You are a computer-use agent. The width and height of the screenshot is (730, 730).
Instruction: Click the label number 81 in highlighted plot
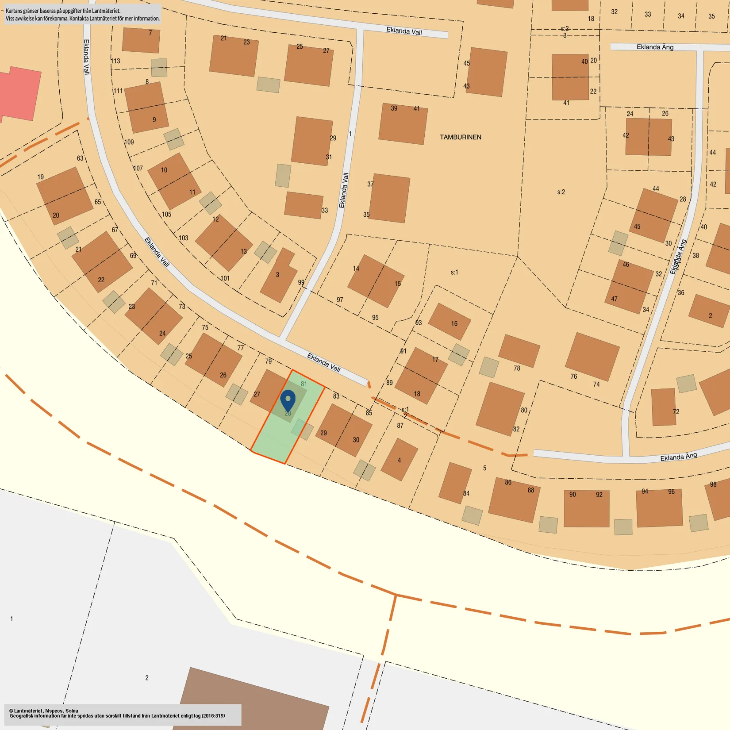pyautogui.click(x=304, y=384)
